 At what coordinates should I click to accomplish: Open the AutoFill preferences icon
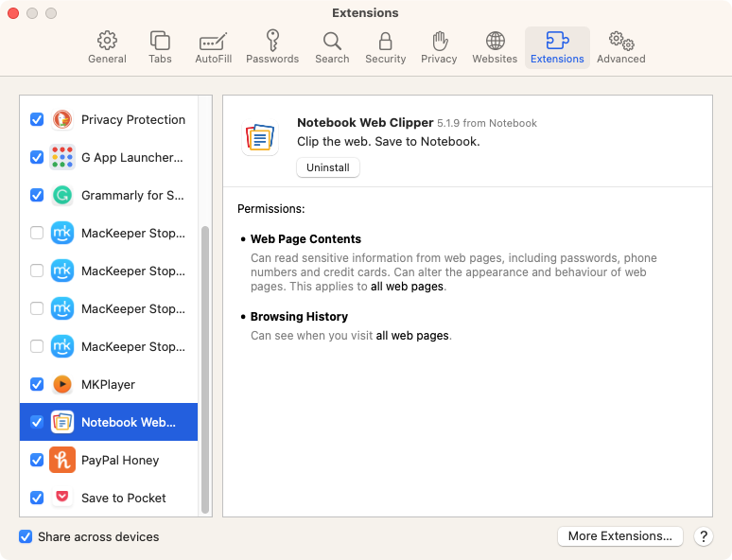[x=213, y=41]
